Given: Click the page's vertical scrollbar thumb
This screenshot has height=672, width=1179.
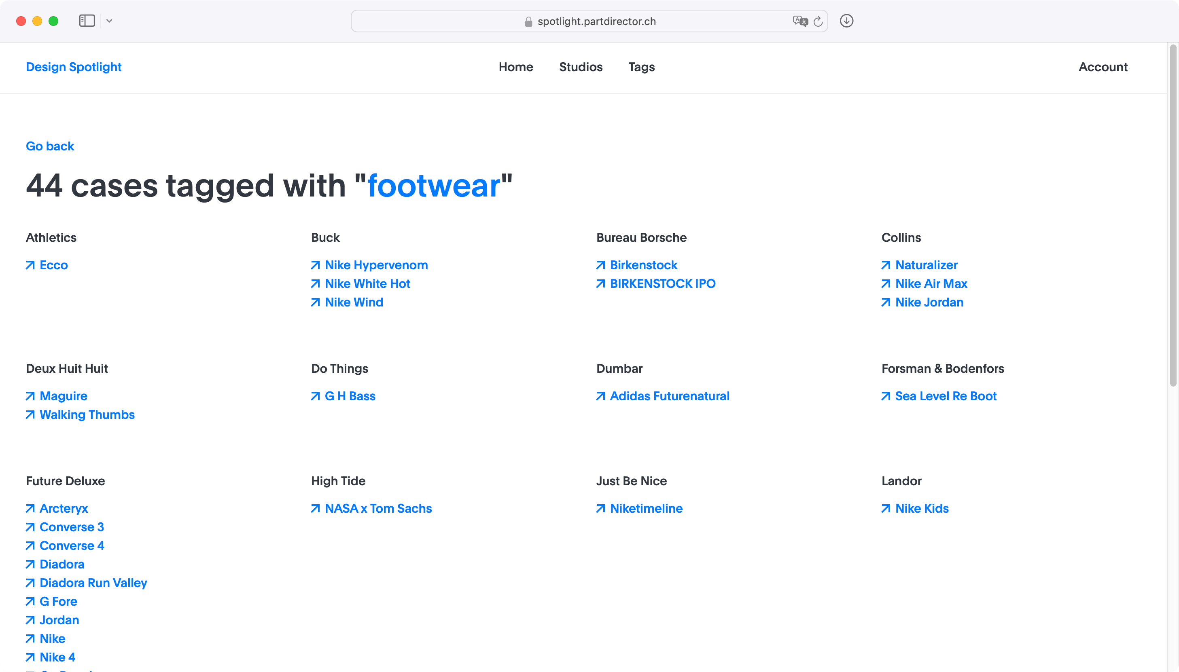Looking at the screenshot, I should (x=1173, y=215).
